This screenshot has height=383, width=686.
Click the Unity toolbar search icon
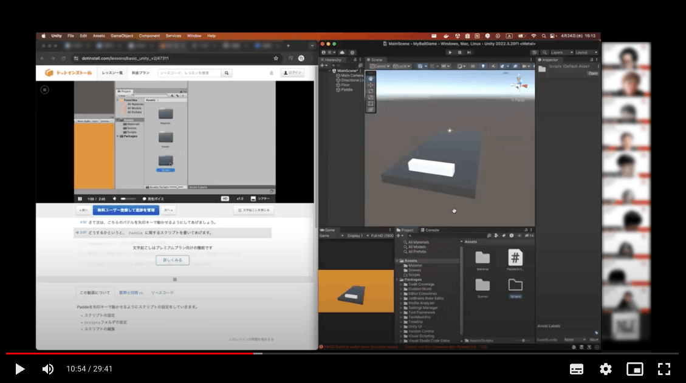coord(544,52)
